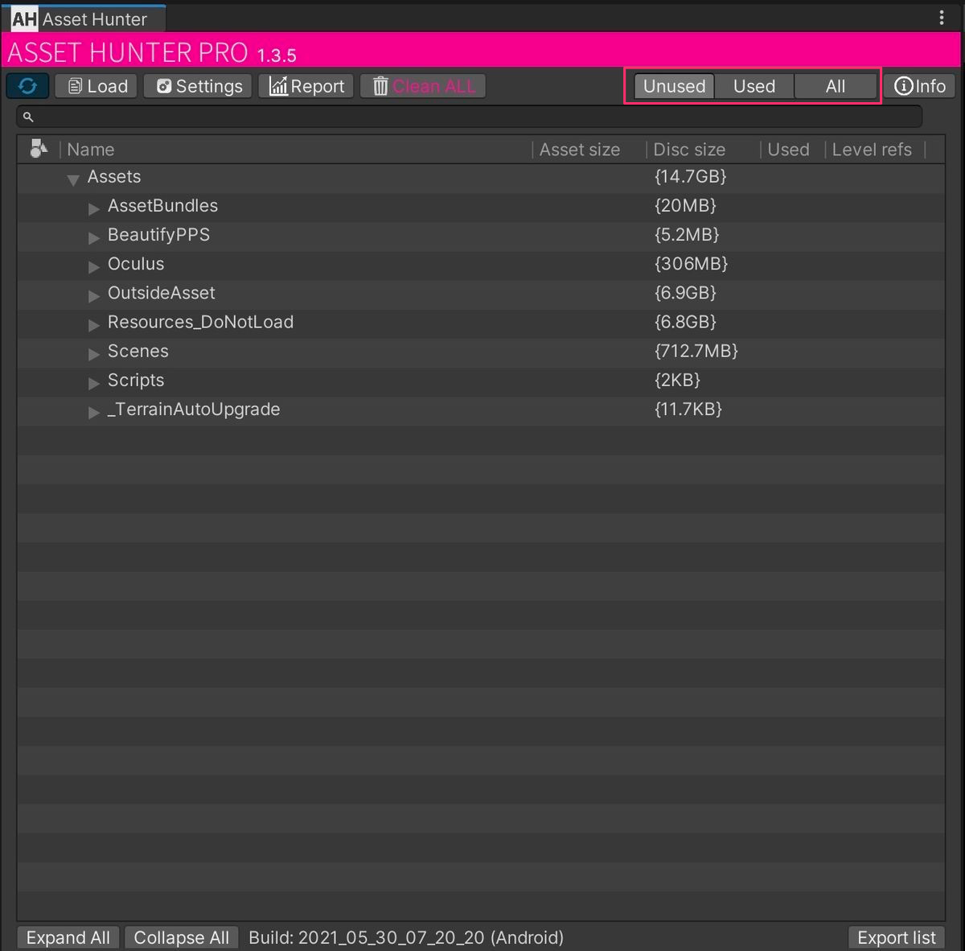
Task: Select the AssetBundles row name
Action: pyautogui.click(x=162, y=206)
